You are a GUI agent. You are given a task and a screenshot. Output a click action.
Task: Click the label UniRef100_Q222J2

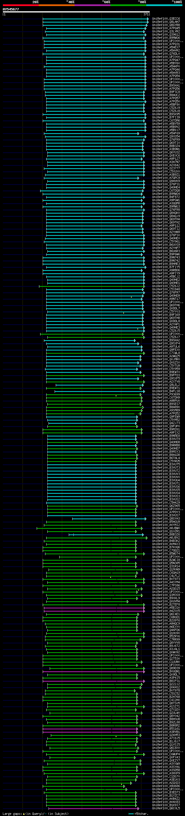point(166,684)
